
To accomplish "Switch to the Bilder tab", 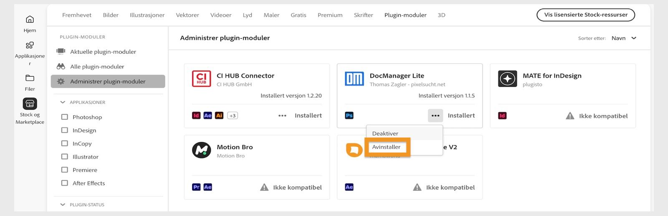I will 111,15.
